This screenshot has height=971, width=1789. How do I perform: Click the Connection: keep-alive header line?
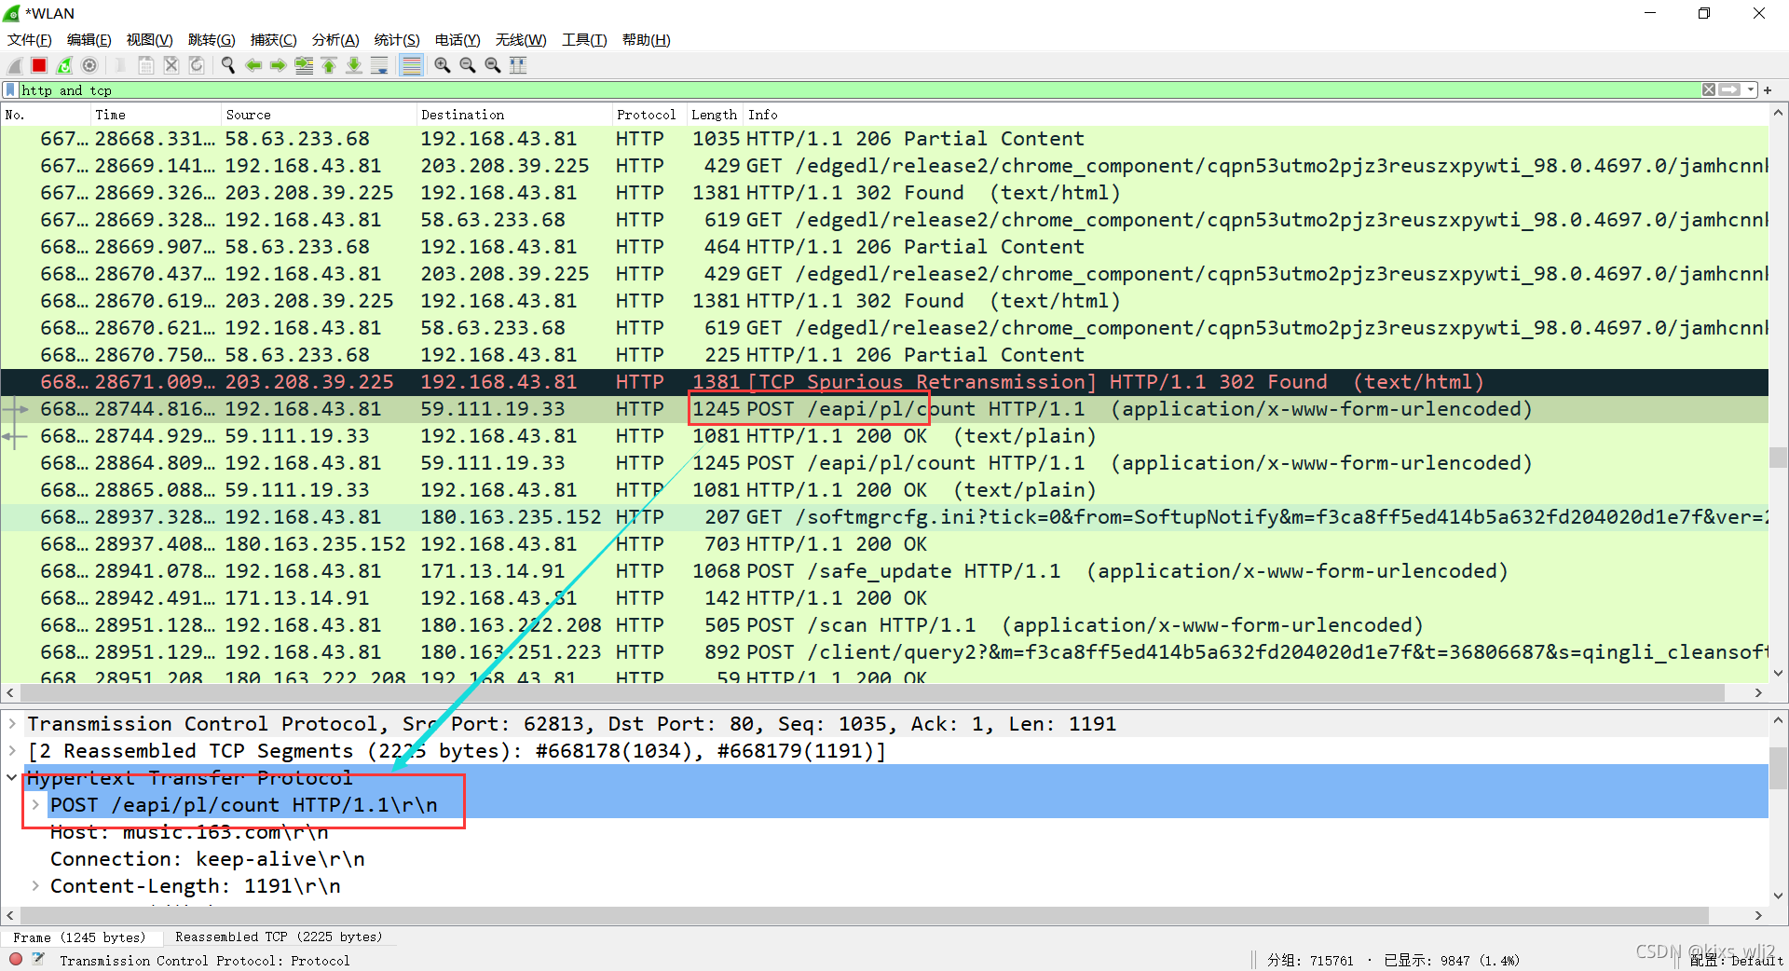click(x=208, y=859)
